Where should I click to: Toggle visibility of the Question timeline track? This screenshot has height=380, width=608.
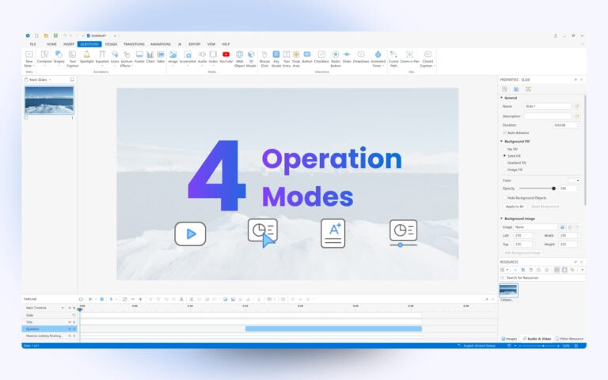[70, 329]
